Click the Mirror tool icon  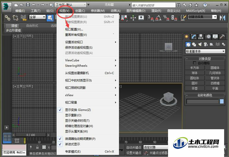coord(223,18)
